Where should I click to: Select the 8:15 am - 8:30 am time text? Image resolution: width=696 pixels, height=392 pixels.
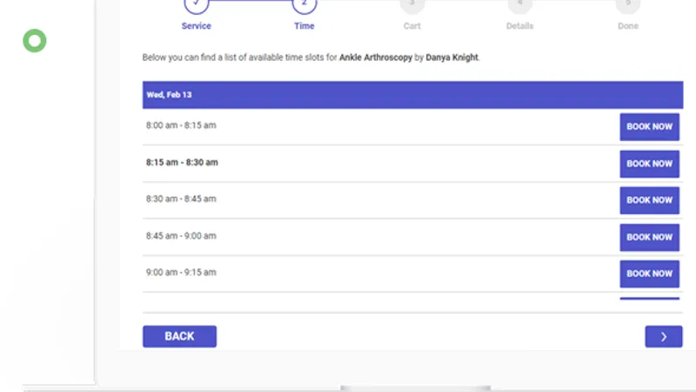click(182, 162)
